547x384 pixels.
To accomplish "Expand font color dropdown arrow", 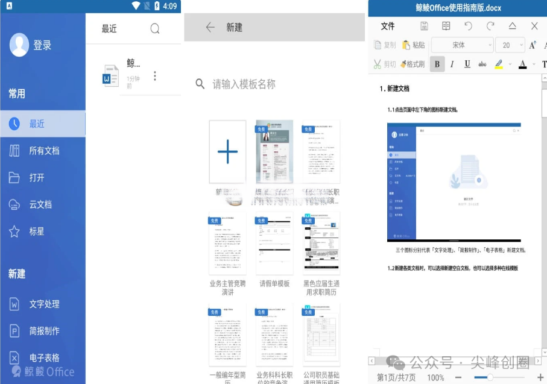I will (x=534, y=64).
